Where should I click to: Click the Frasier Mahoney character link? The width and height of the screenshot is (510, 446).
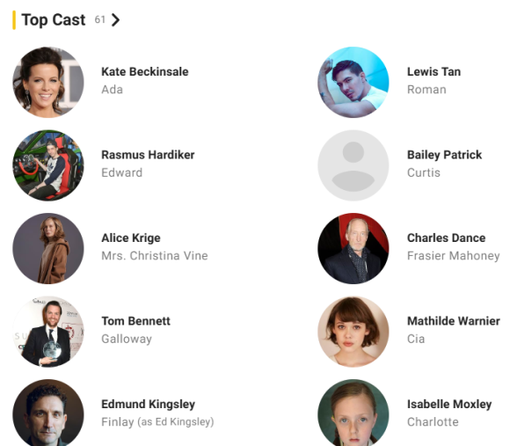454,256
